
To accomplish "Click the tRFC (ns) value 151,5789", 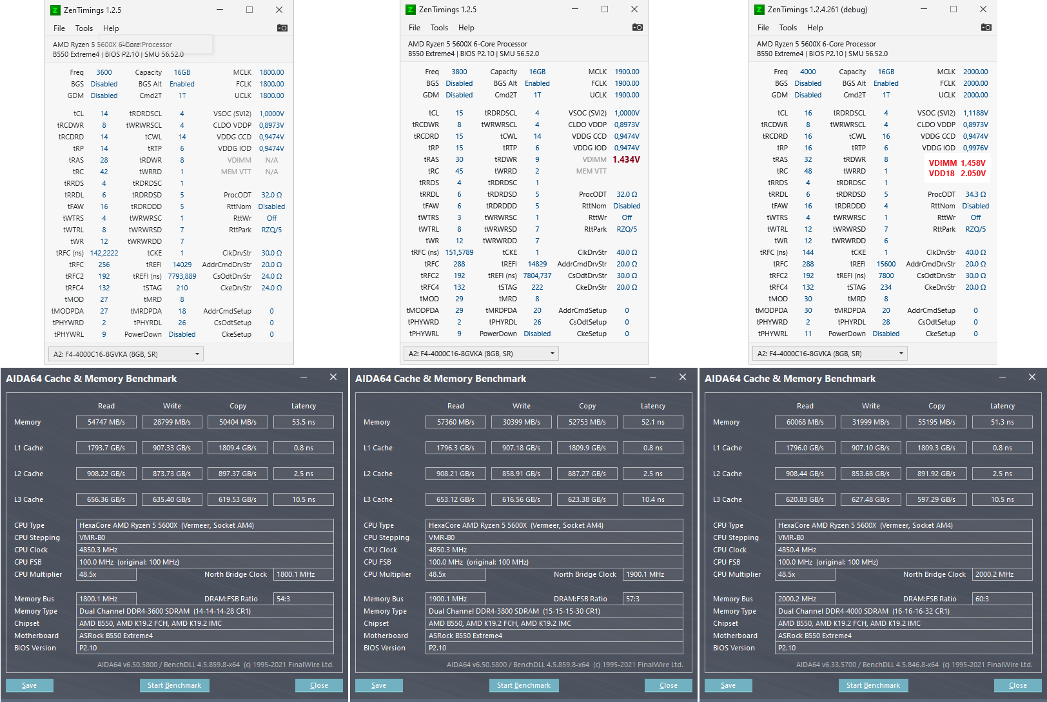I will click(x=459, y=252).
